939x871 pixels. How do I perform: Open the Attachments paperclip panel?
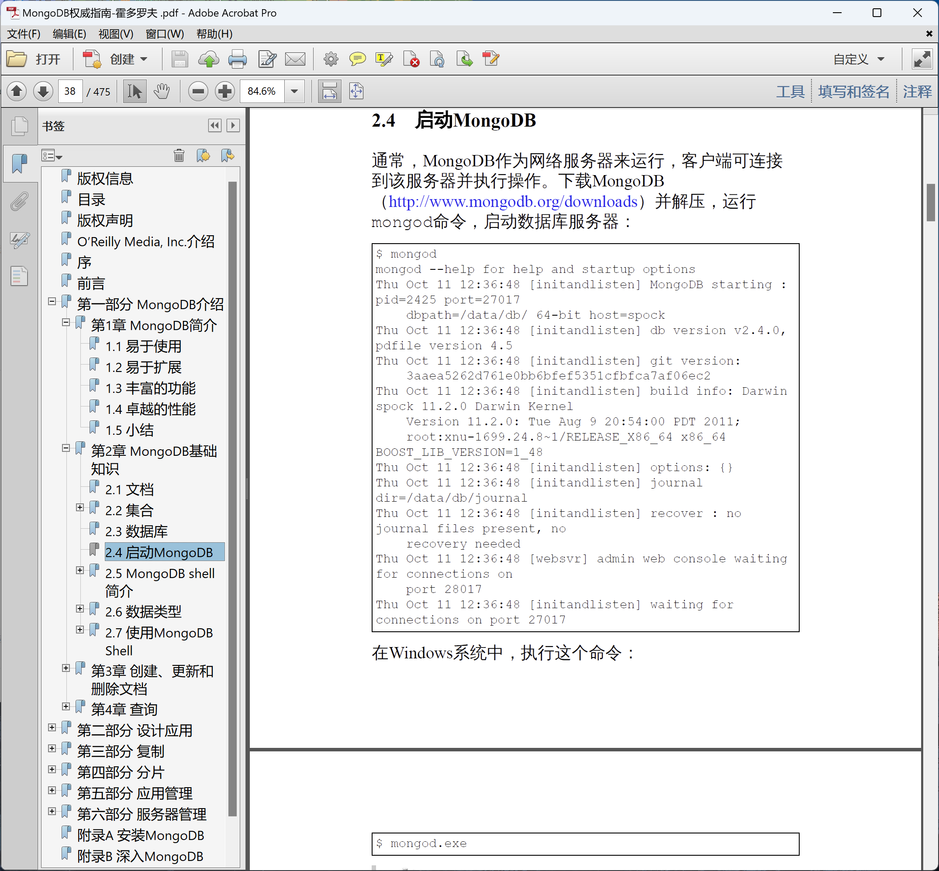[x=19, y=201]
